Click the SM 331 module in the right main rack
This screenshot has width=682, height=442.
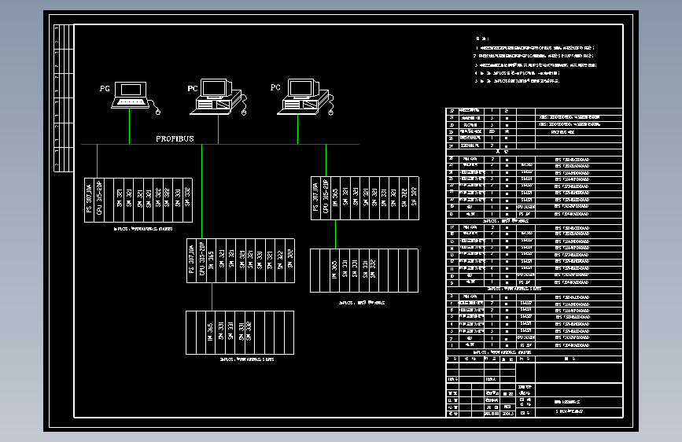click(384, 198)
